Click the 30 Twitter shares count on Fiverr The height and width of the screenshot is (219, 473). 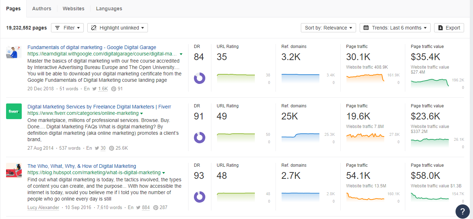click(103, 148)
